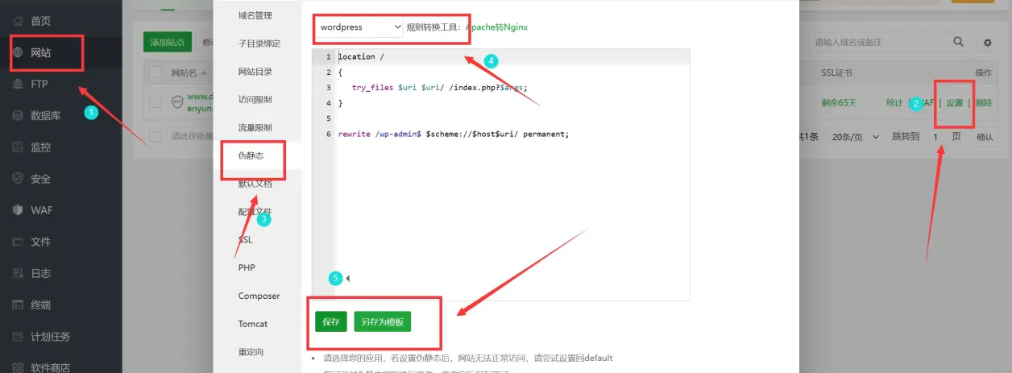Click the 日志 log icon in the sidebar

click(17, 273)
